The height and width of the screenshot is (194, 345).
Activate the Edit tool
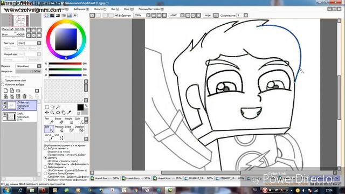coord(49,129)
